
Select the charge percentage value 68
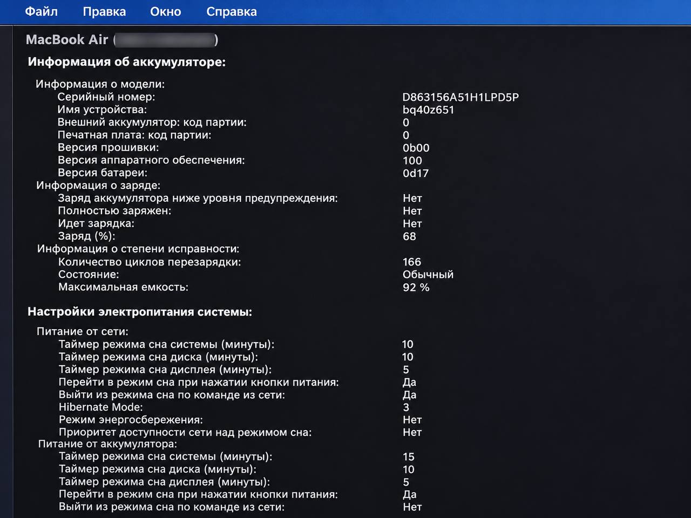409,236
